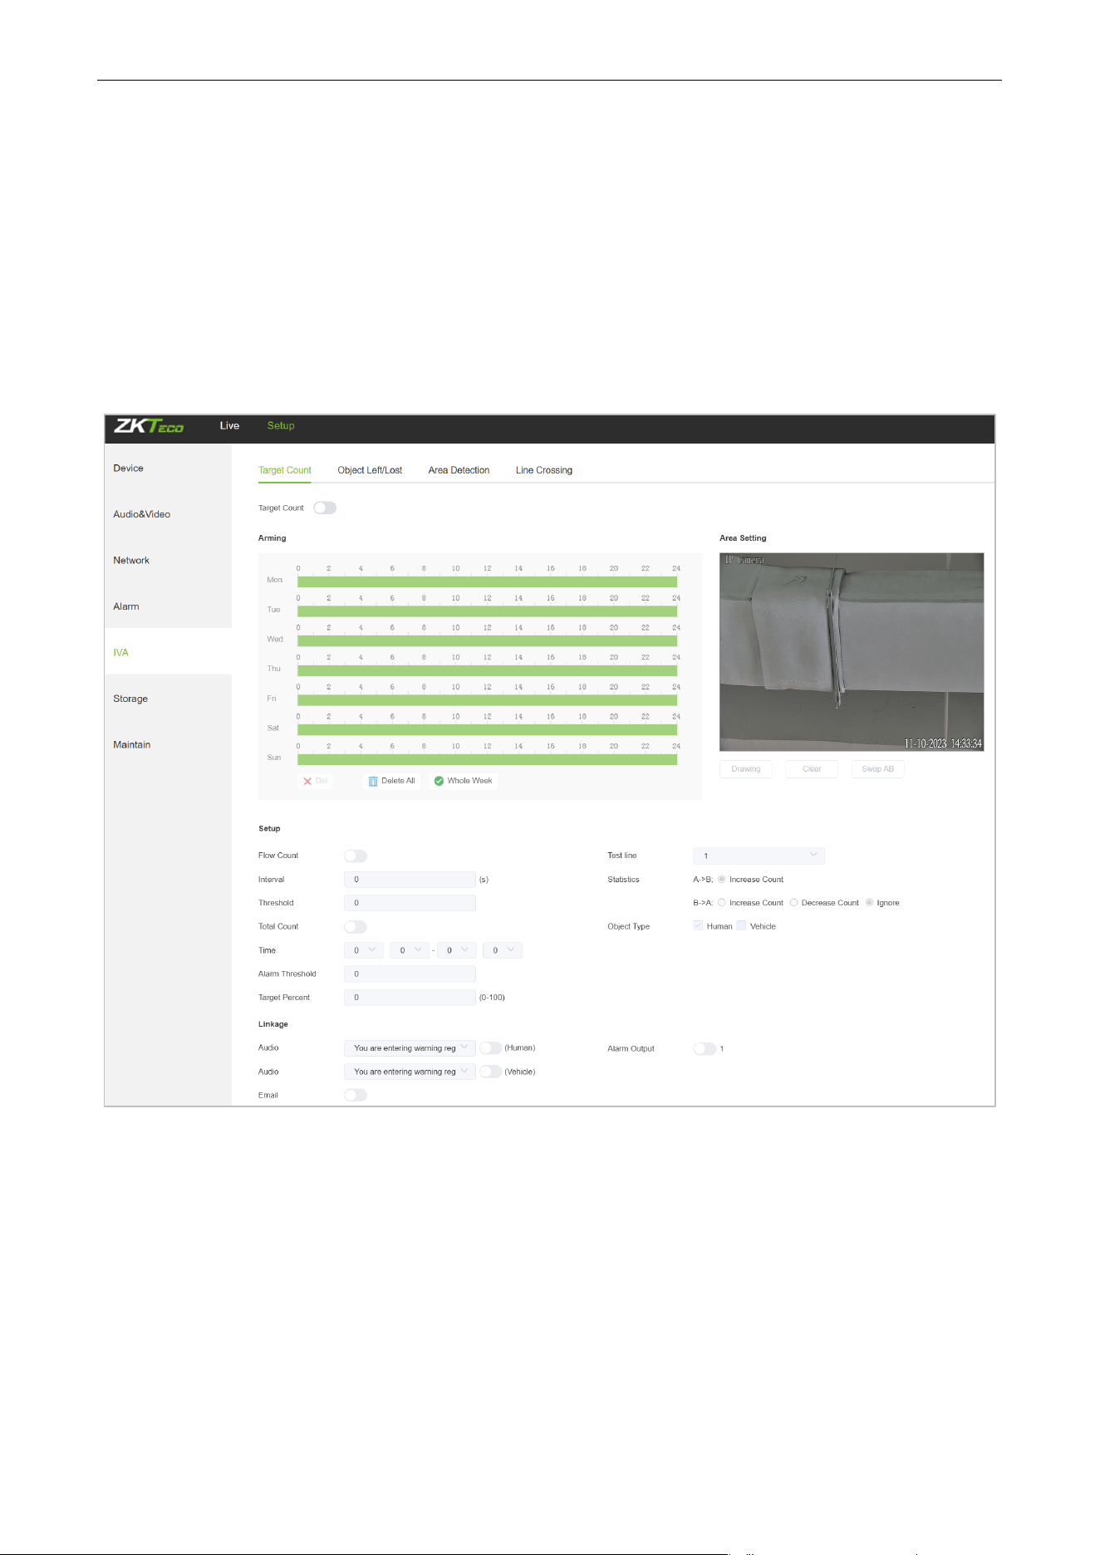
Task: Click the Sun arming schedule bar
Action: coord(488,759)
